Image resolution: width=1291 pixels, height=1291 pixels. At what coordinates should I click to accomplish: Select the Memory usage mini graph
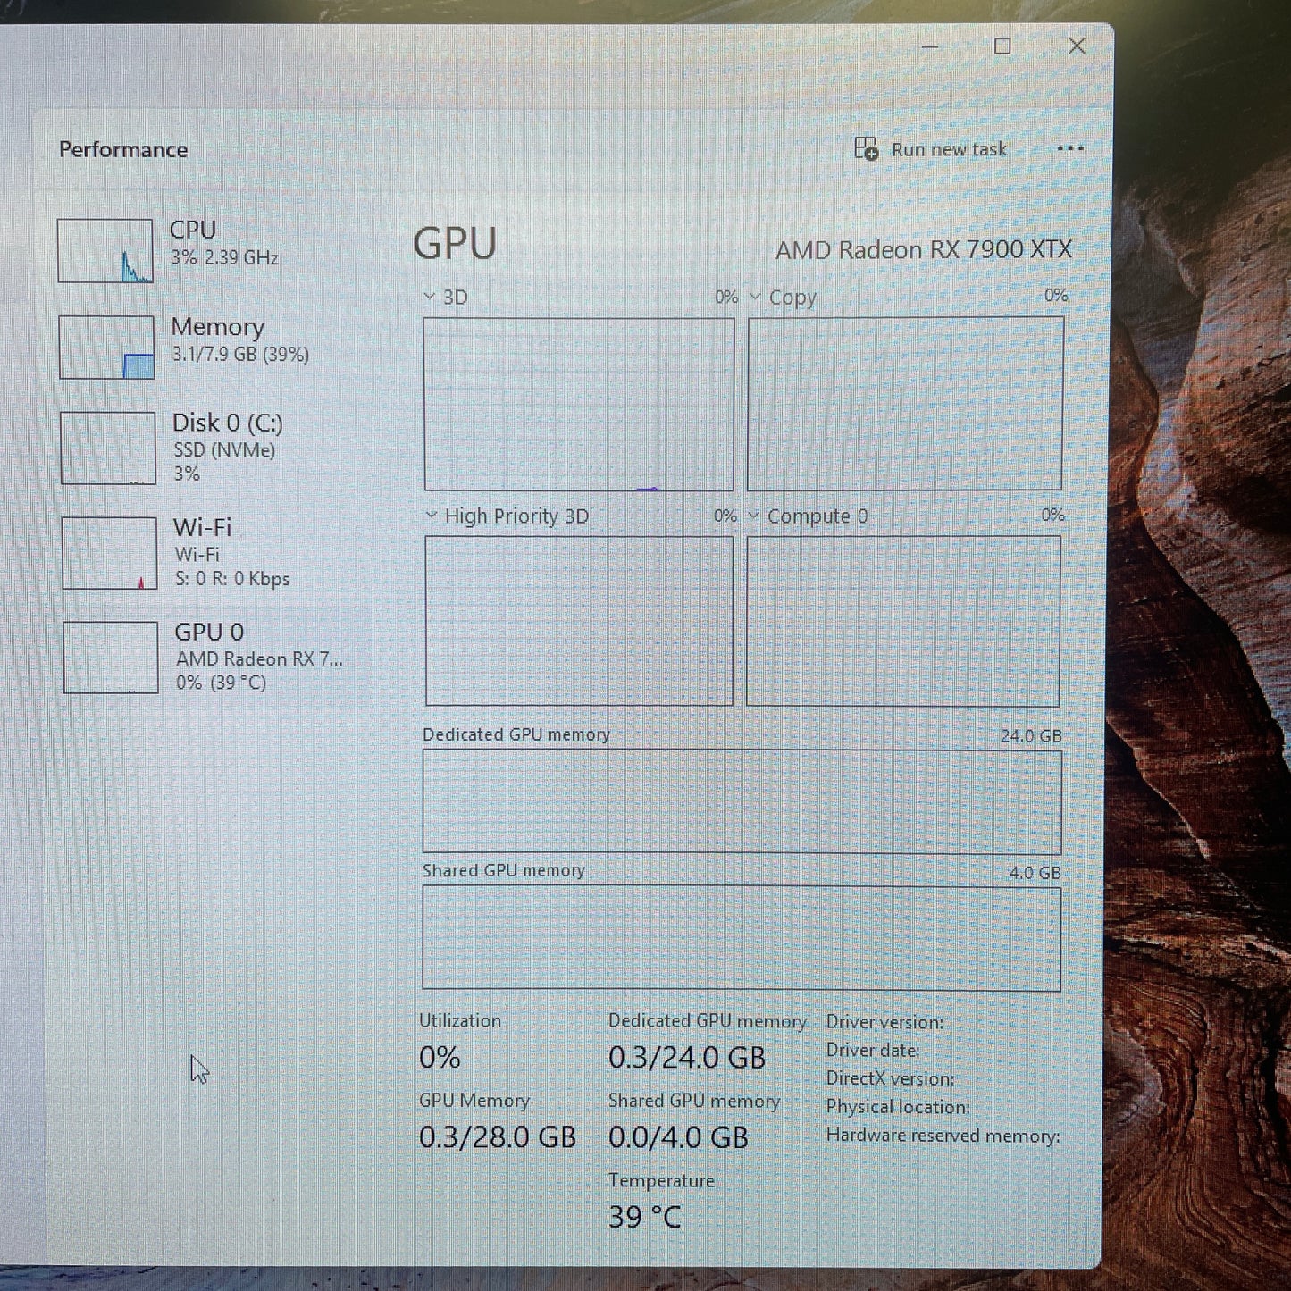tap(106, 347)
